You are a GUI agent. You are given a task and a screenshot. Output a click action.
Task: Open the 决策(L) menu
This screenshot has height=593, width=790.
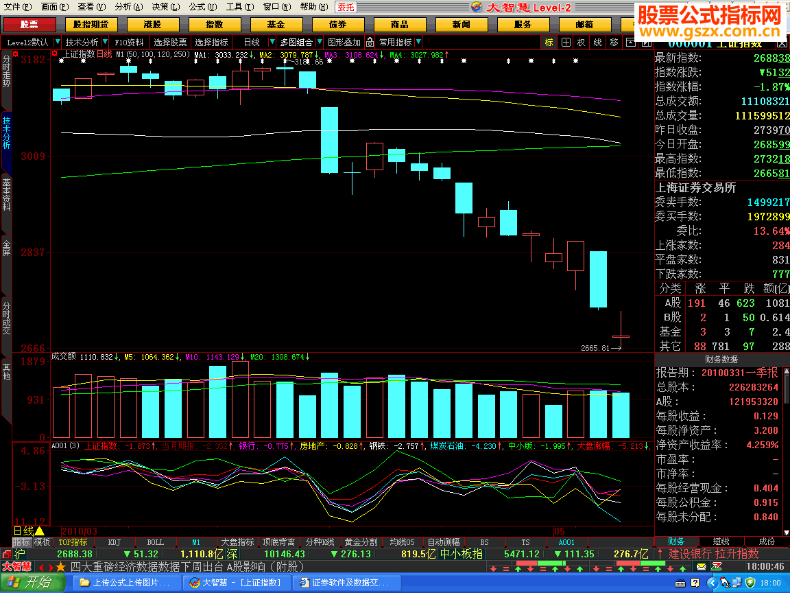tap(166, 7)
